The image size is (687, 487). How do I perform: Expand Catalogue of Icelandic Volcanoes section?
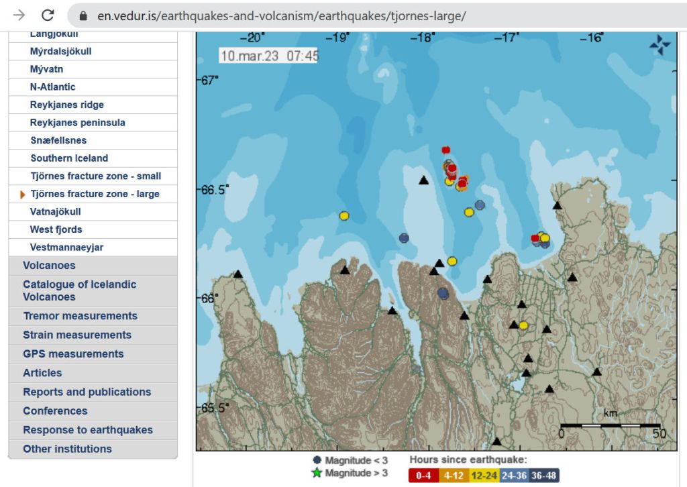point(79,290)
